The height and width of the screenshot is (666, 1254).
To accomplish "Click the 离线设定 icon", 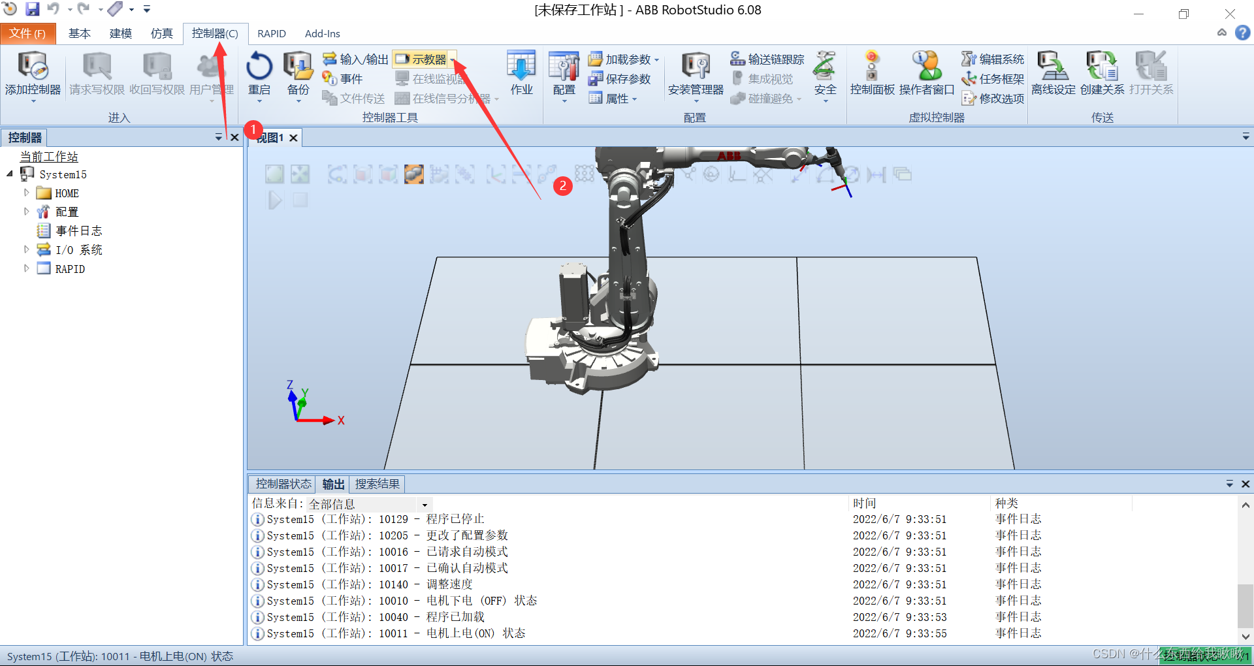I will click(1053, 74).
